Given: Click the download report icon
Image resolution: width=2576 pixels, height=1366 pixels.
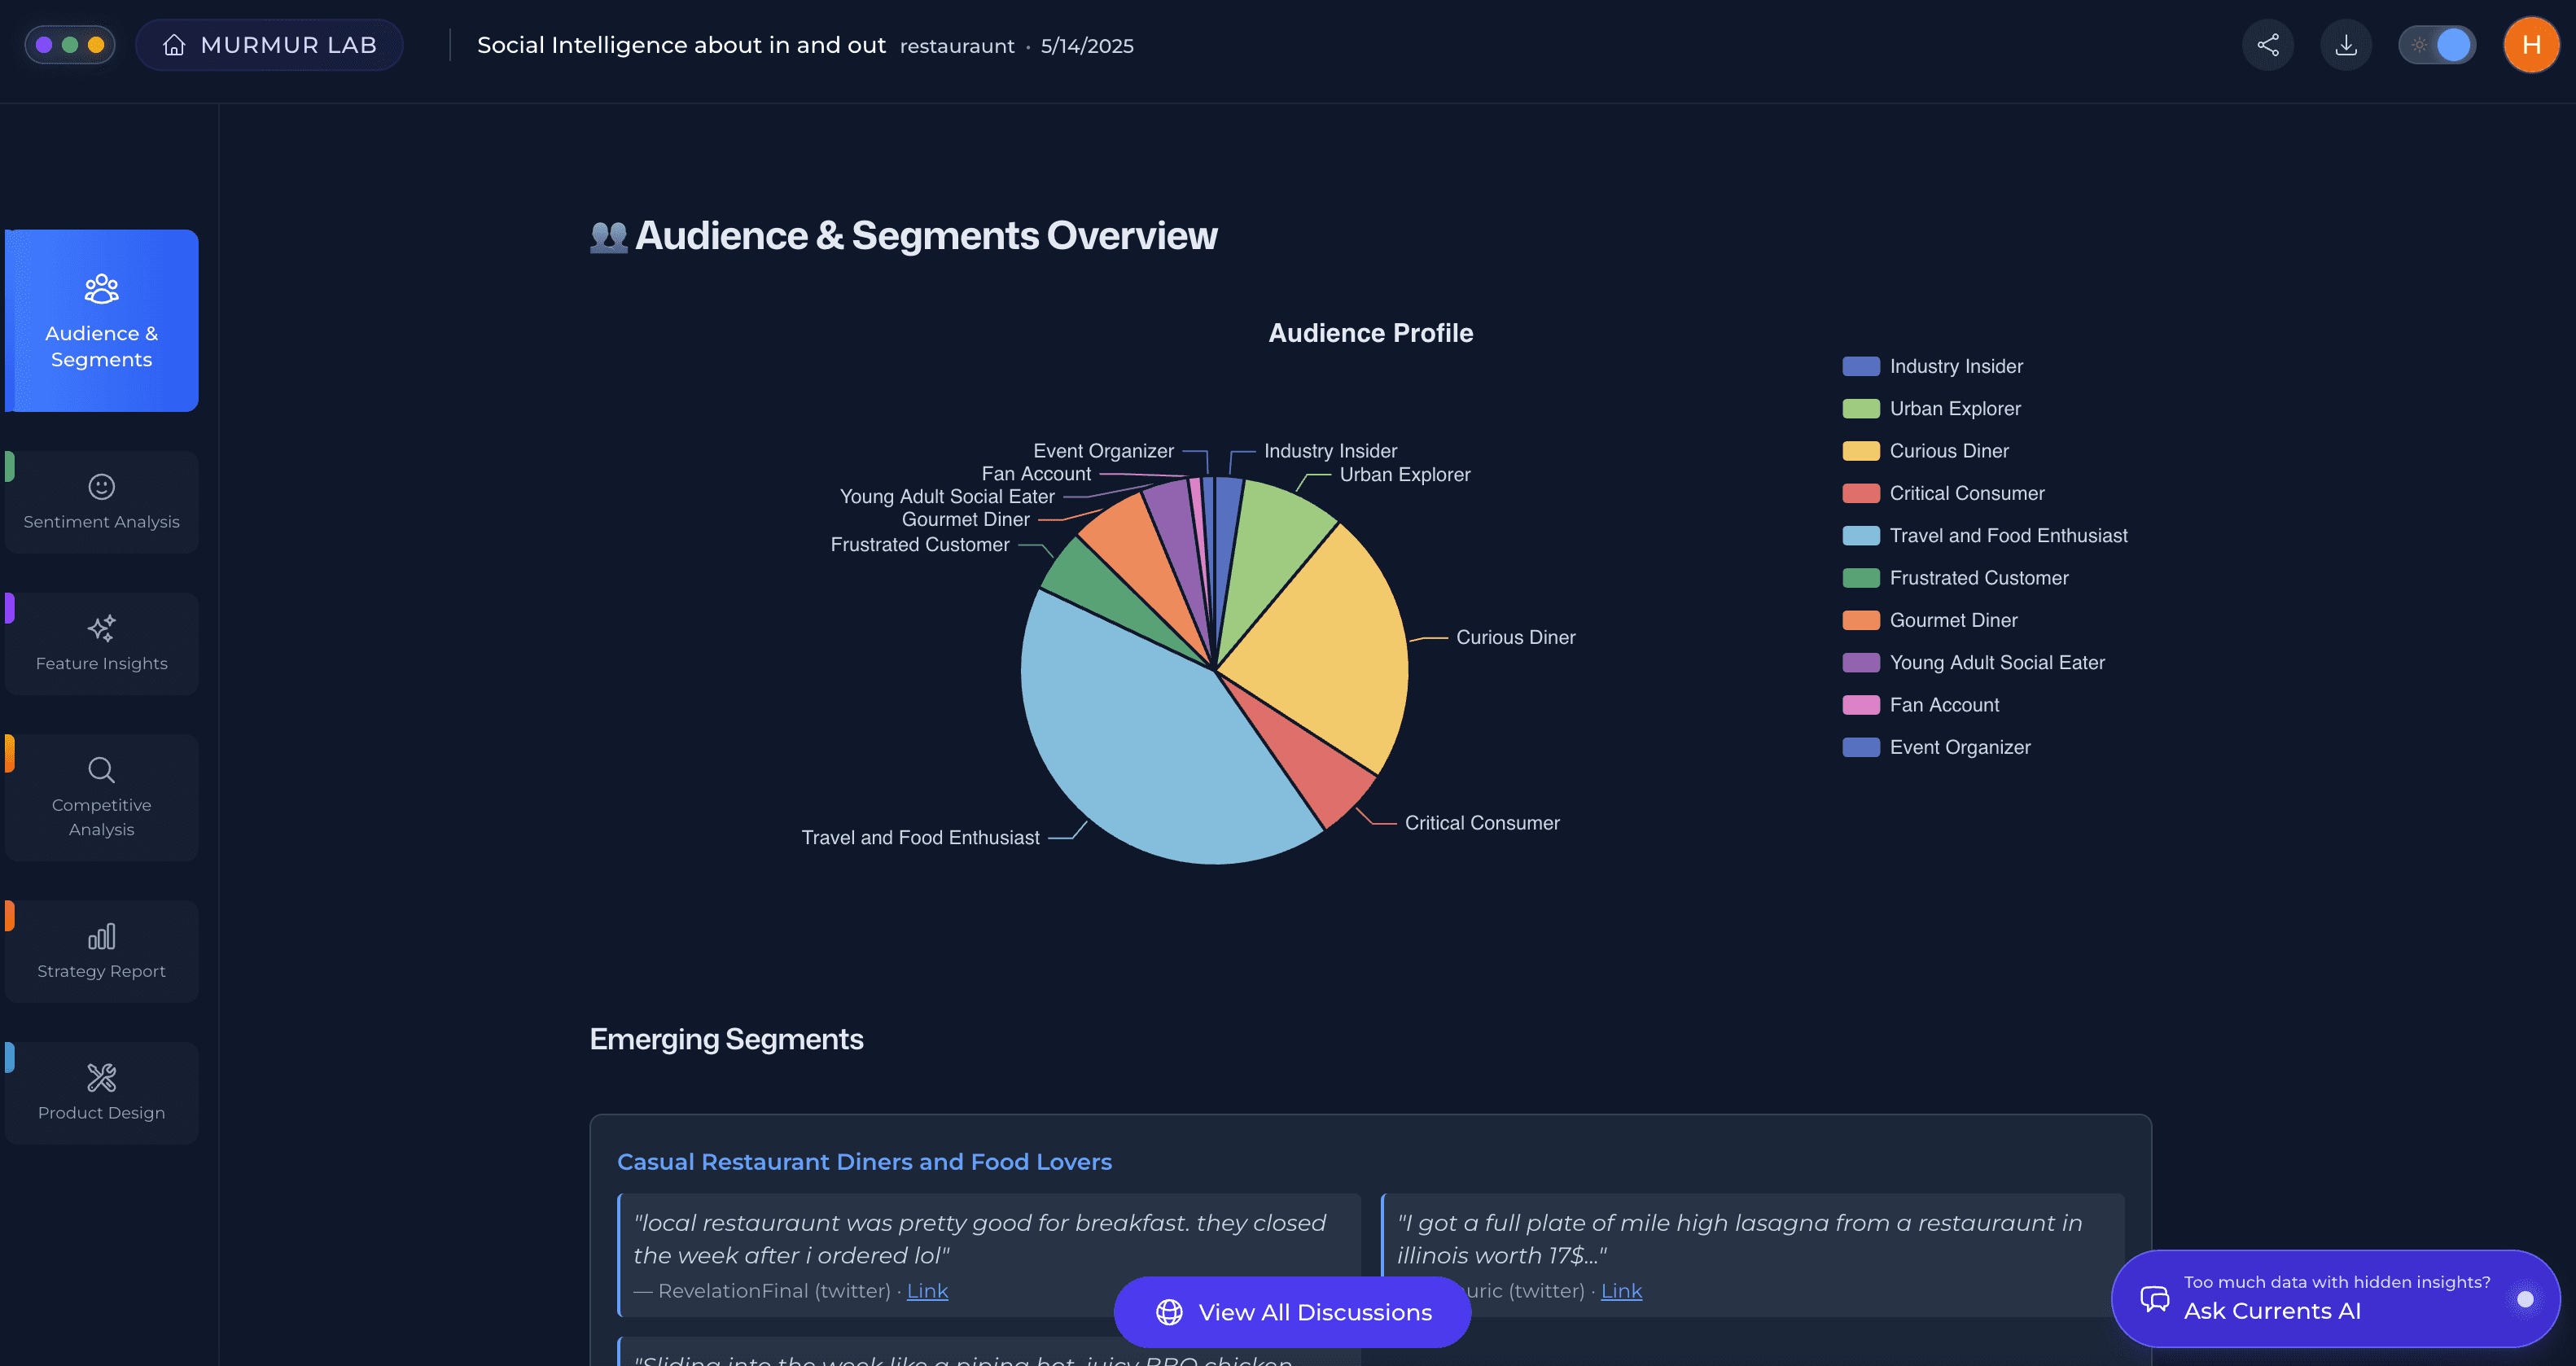Looking at the screenshot, I should click(x=2345, y=45).
